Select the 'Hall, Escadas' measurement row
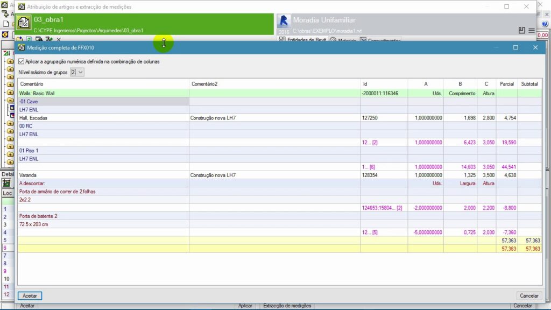Screen dimensions: 551x310 point(102,117)
